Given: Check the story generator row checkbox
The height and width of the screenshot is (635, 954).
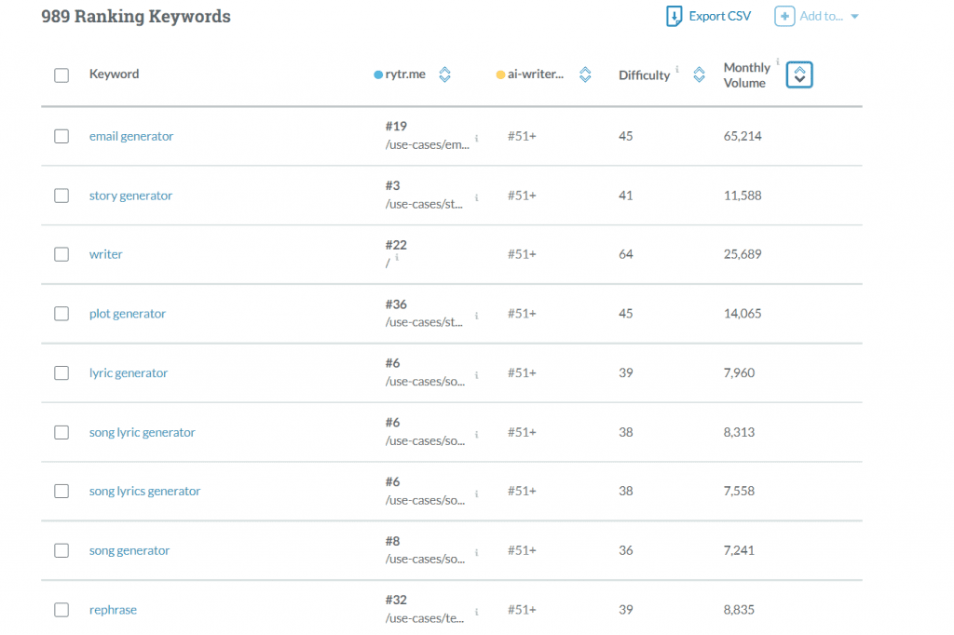Looking at the screenshot, I should click(x=61, y=196).
